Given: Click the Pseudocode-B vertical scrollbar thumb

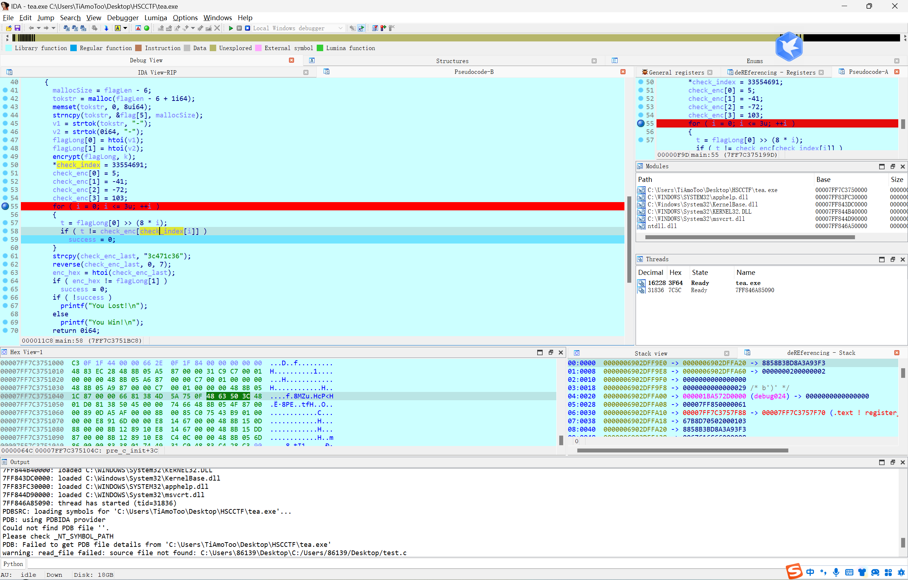Looking at the screenshot, I should coord(629,239).
